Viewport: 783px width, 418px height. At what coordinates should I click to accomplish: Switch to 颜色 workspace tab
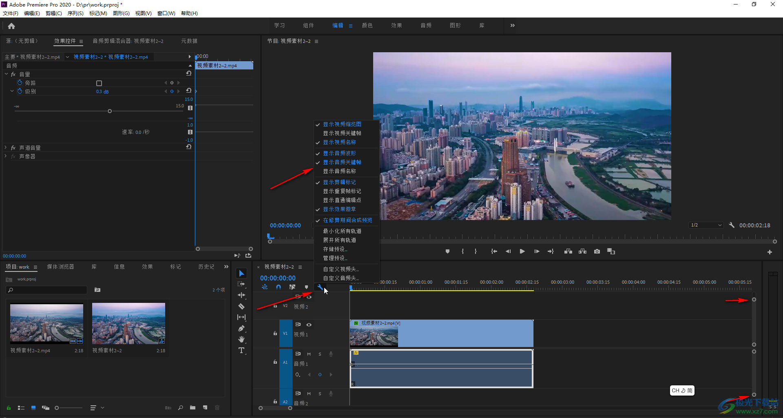click(367, 25)
